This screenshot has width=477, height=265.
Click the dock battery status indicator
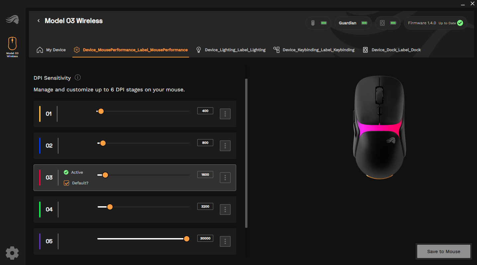click(x=388, y=23)
